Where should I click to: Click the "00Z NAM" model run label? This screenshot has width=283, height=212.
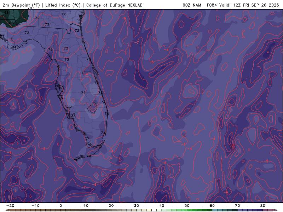tap(192, 5)
